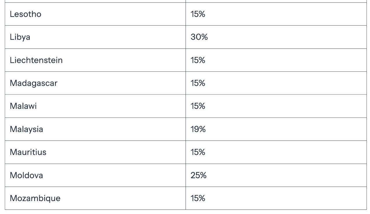Click the Moldova country cell

(26, 175)
